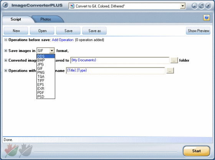Choose PDF from the format list
This screenshot has width=215, height=160.
[46, 92]
